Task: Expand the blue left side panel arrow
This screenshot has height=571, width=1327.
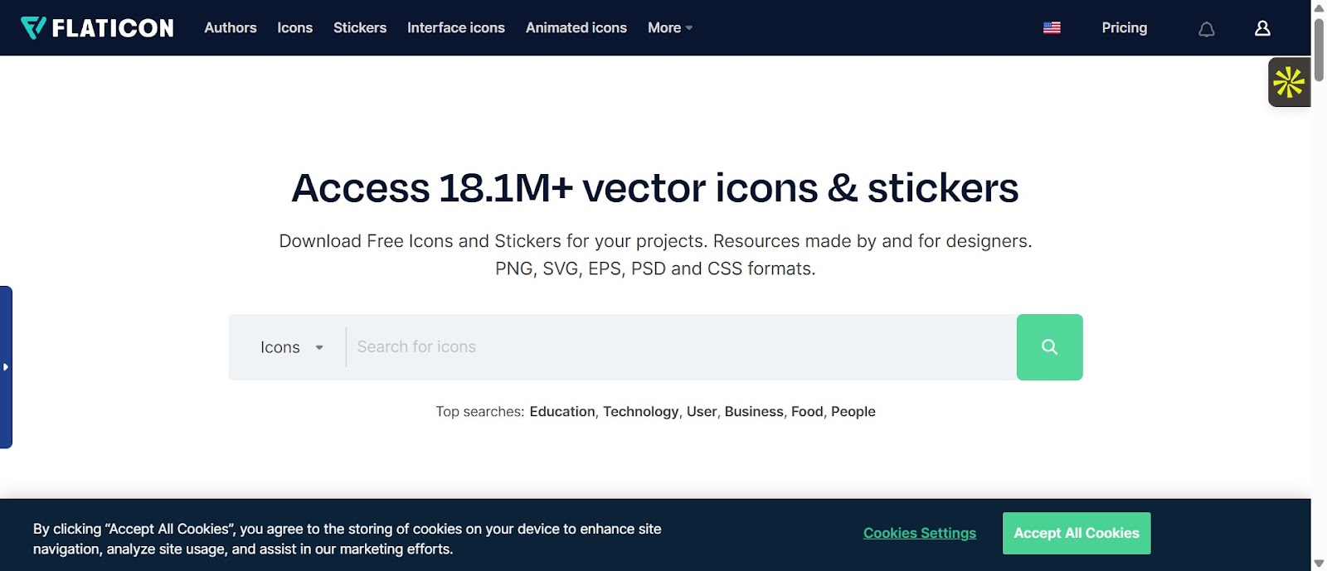Action: [6, 367]
